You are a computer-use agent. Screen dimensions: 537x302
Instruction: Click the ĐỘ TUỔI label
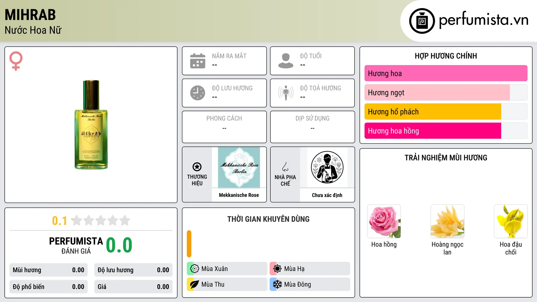pyautogui.click(x=311, y=56)
